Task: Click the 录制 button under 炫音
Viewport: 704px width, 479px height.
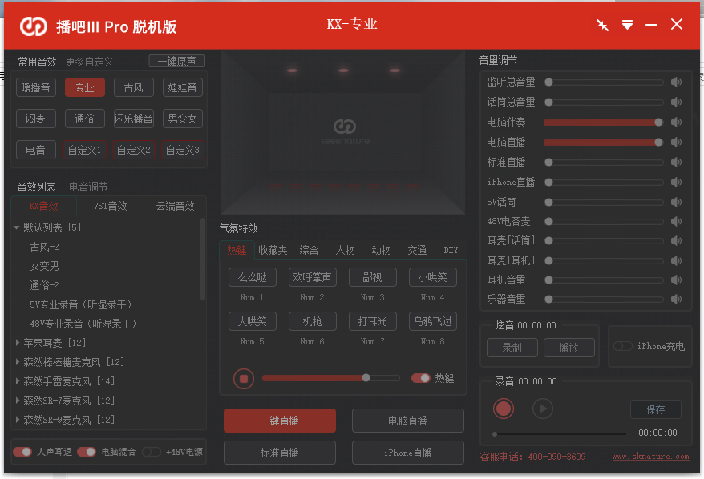Action: click(x=512, y=348)
